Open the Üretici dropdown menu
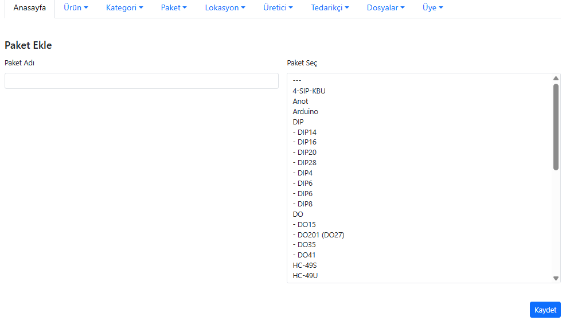This screenshot has width=566, height=324. click(x=278, y=8)
